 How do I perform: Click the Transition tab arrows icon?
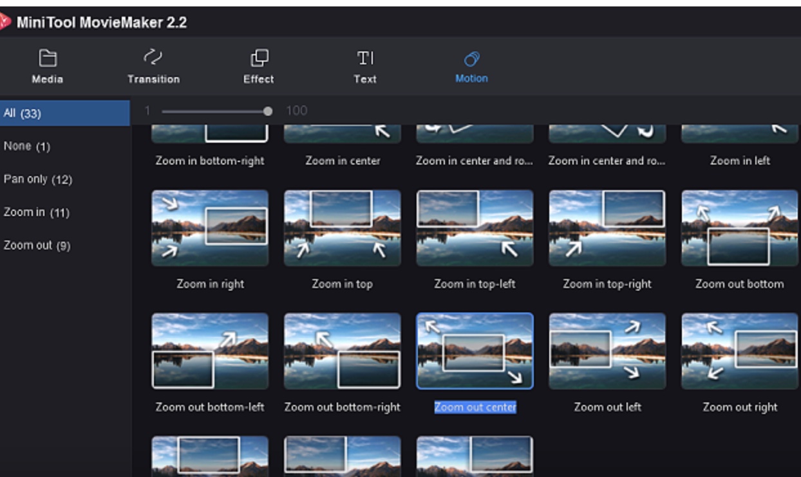coord(153,58)
